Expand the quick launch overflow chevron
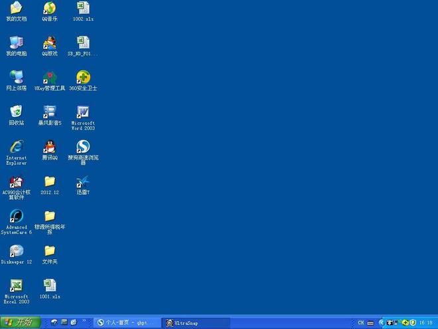The image size is (438, 329). coord(84,320)
